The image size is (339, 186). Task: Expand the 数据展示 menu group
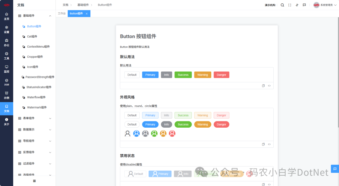pos(35,130)
